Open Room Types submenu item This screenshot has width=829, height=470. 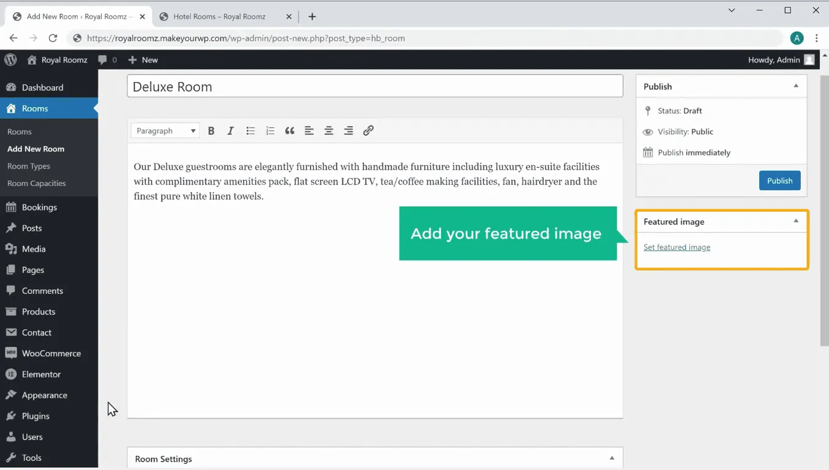[29, 166]
